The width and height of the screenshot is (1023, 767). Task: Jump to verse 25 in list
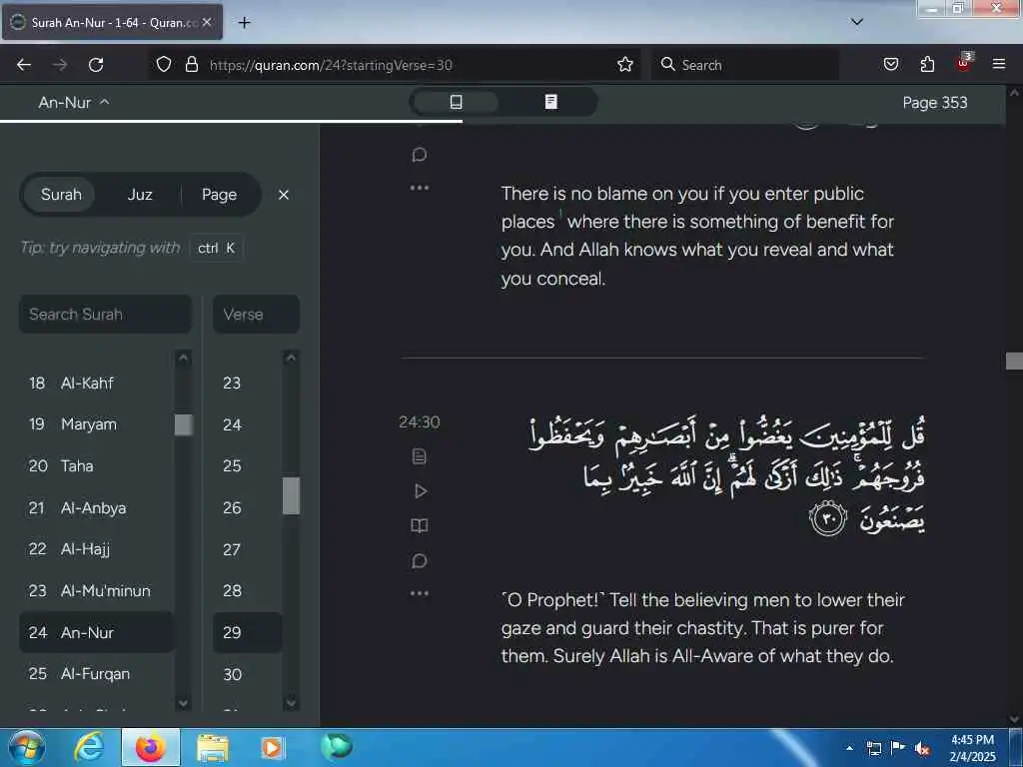pos(248,465)
